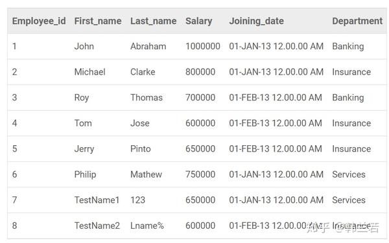
Task: Click the TestName1 cell
Action: [97, 200]
